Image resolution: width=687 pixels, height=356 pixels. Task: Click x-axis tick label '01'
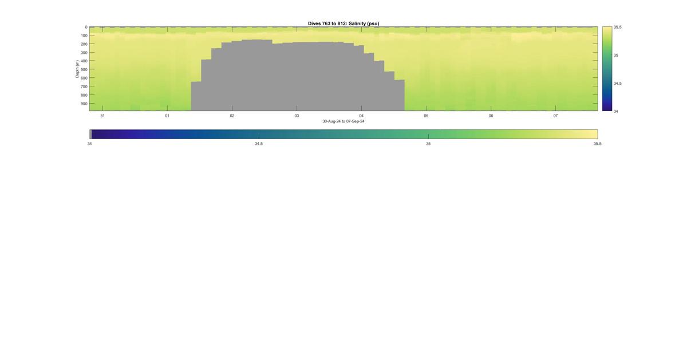(167, 116)
